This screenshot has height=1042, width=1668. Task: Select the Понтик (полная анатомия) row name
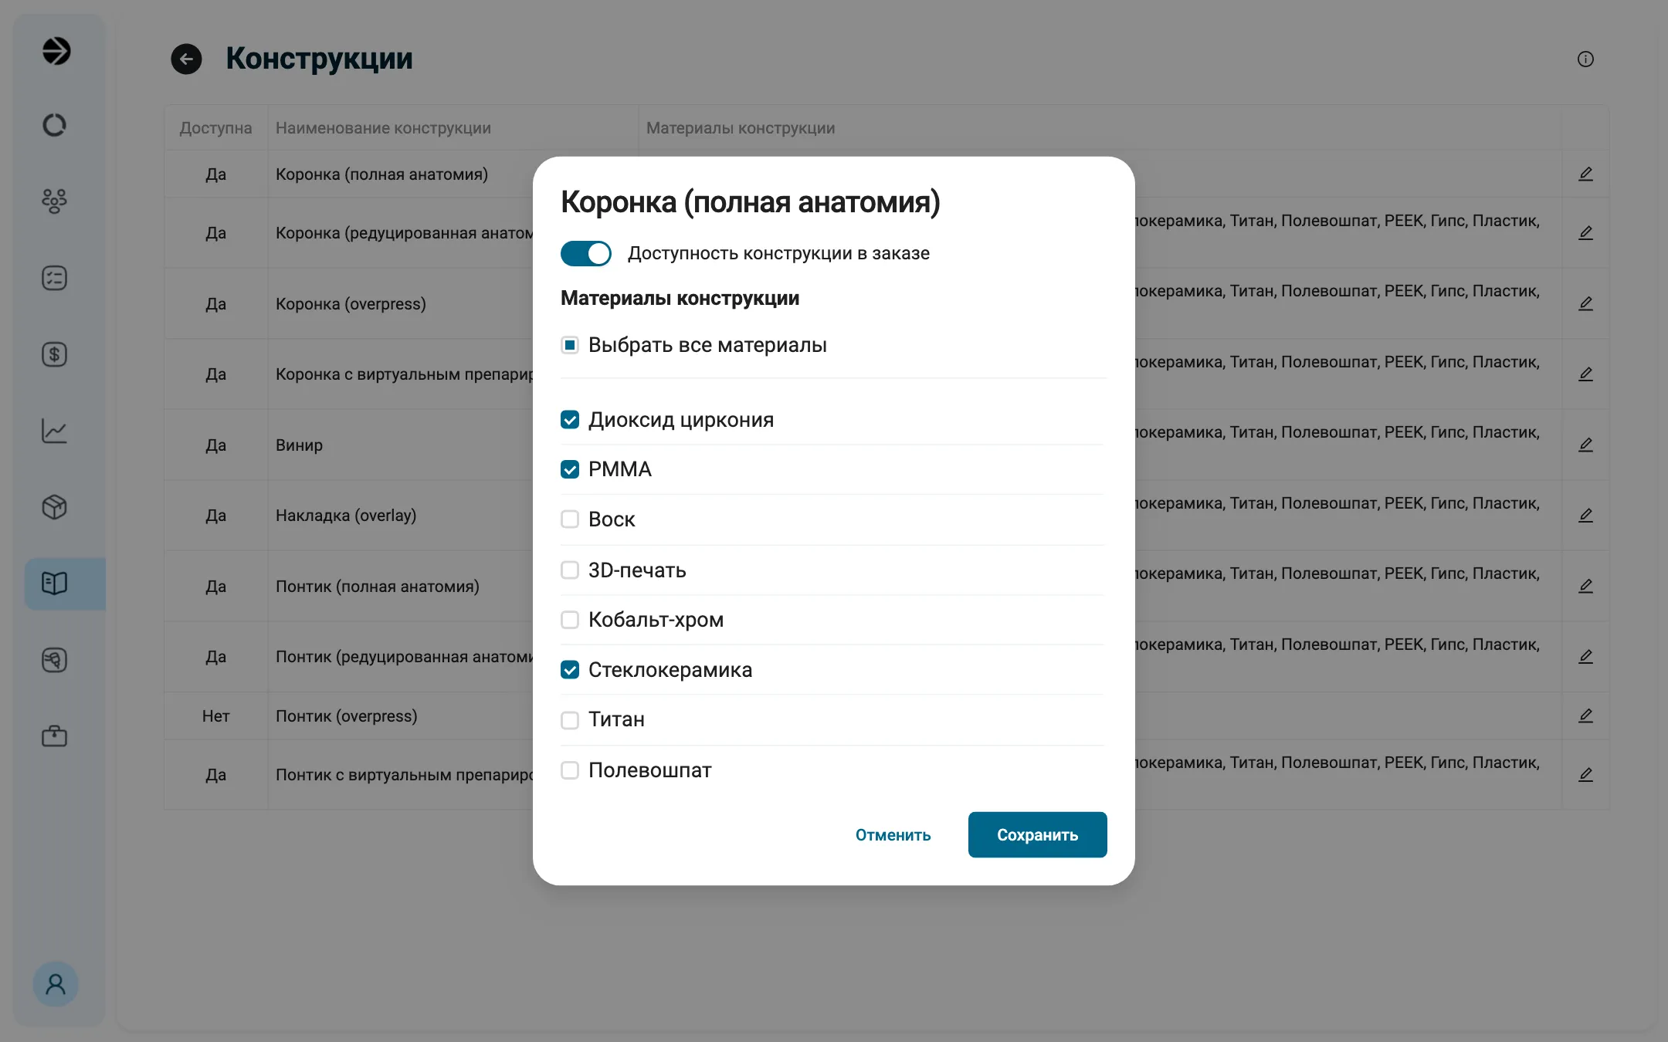378,587
